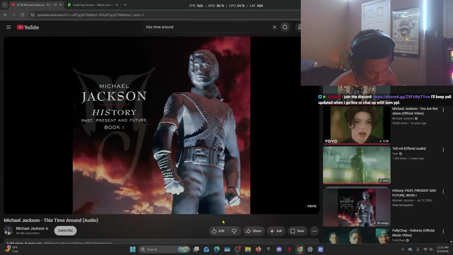Mute the Michael Jackson browser tab
453x255 pixels.
coord(55,5)
